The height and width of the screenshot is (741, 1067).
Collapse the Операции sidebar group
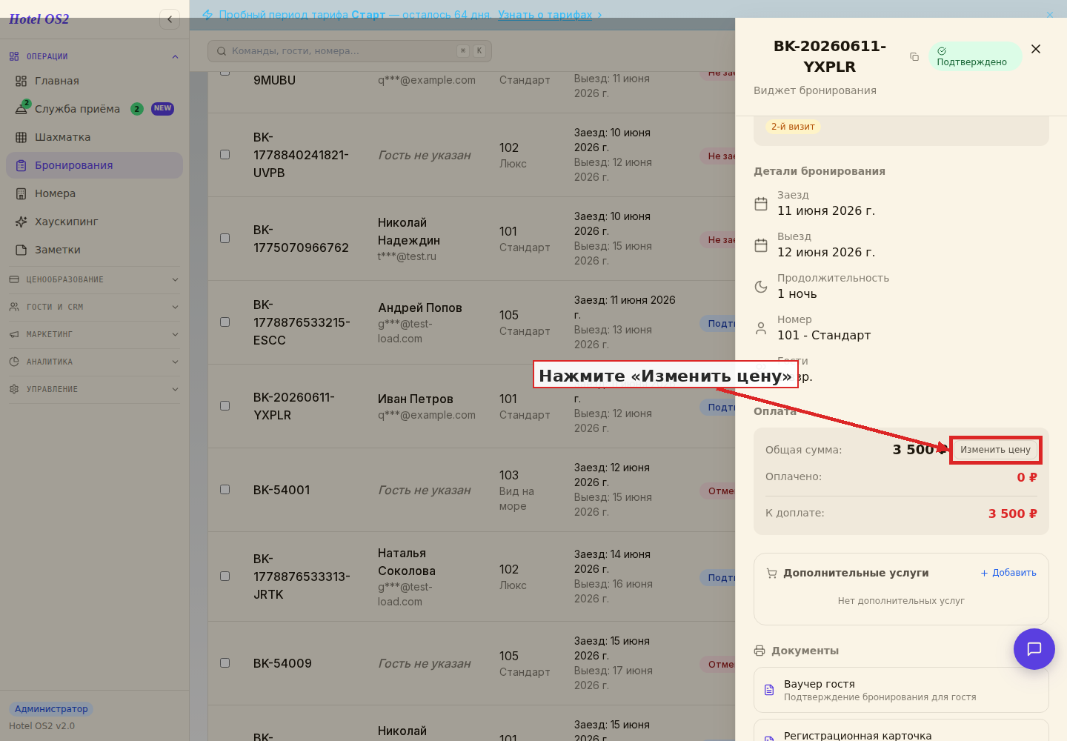coord(94,56)
